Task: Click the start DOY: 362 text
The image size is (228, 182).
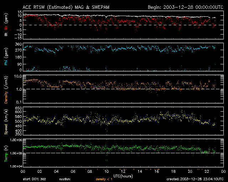Action: point(34,180)
